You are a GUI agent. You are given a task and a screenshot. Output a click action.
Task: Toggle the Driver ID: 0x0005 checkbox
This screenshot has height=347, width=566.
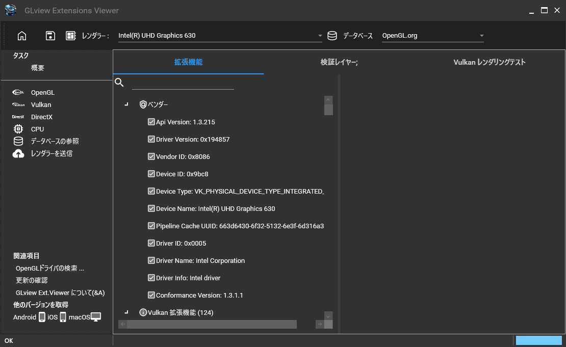(151, 243)
